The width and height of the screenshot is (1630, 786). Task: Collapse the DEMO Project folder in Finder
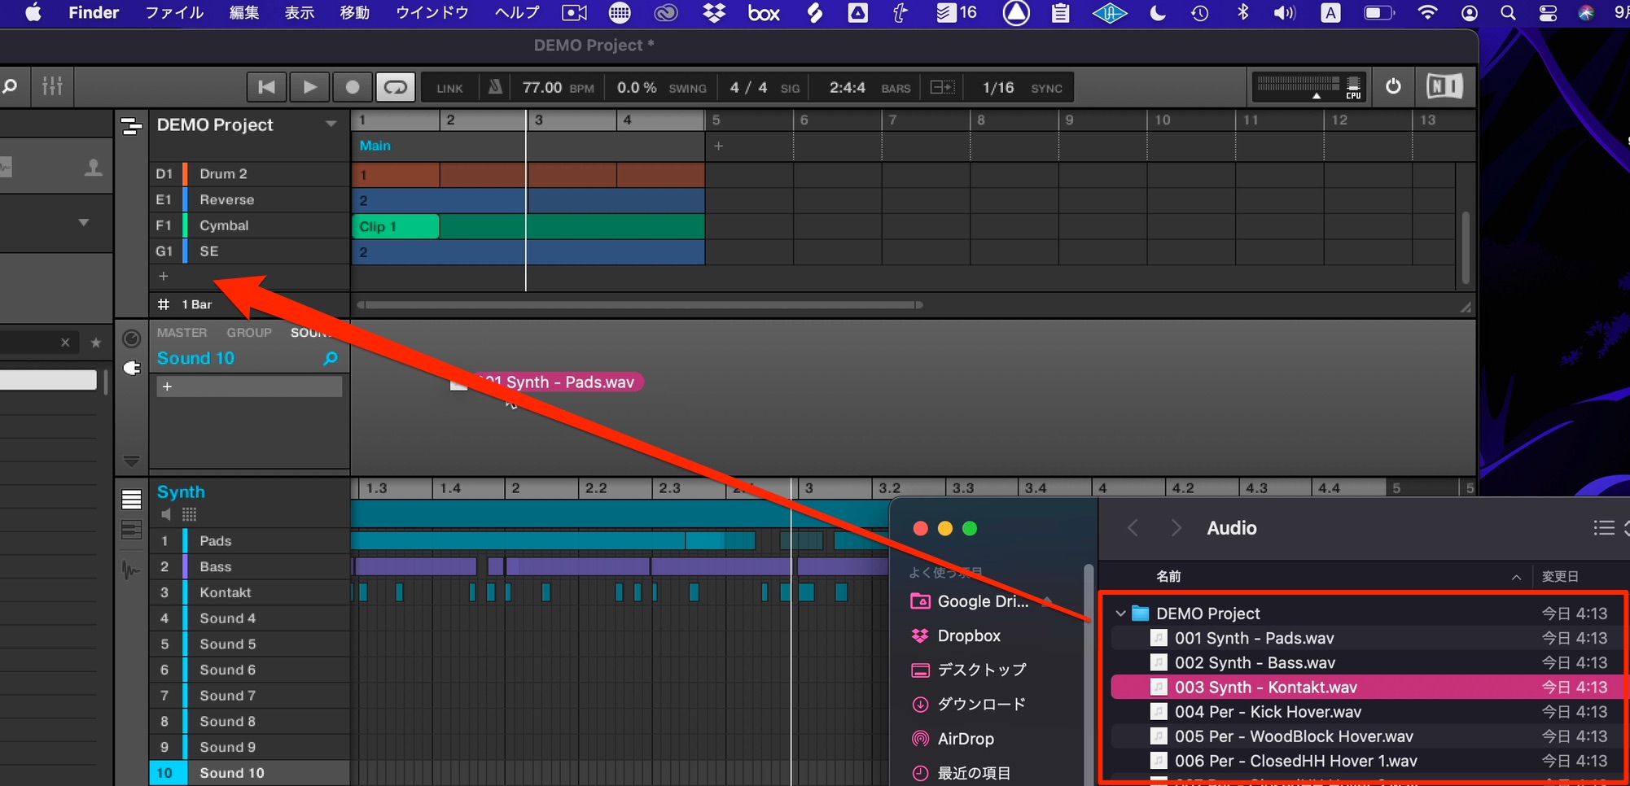pyautogui.click(x=1120, y=614)
